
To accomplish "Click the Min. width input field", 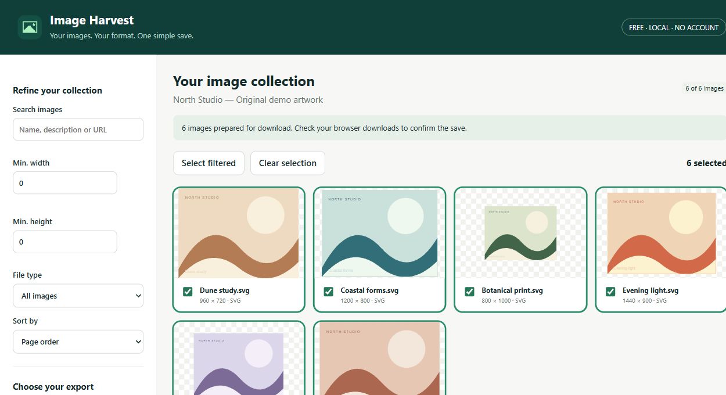I will [x=65, y=183].
